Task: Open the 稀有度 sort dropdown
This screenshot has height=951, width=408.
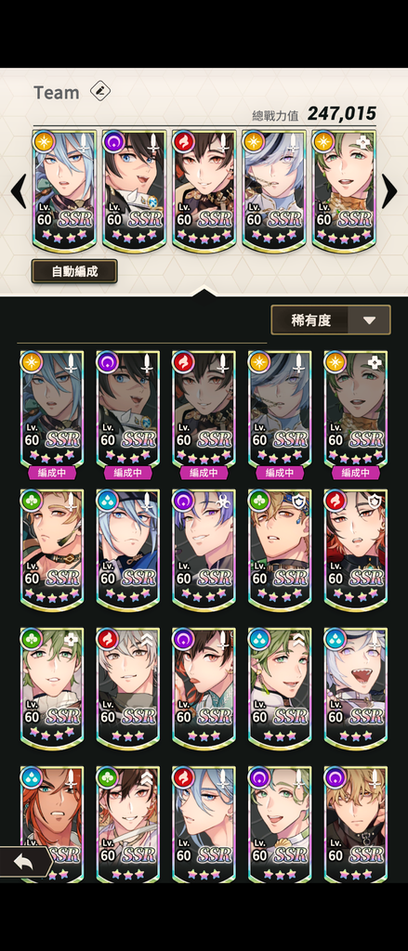Action: (330, 319)
